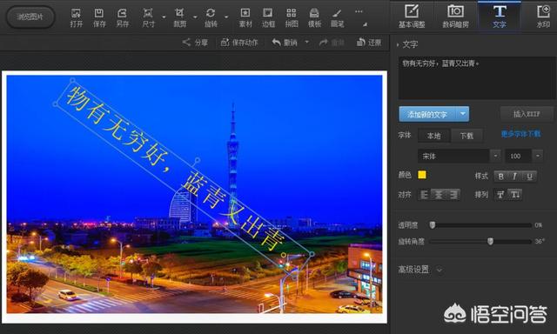Screen dimensions: 557x334
Task: Switch to 文字 text tab
Action: click(499, 17)
